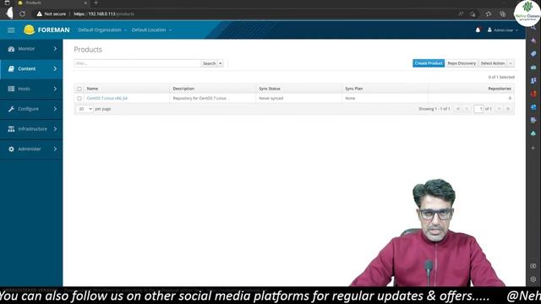Open the Edge sidebar shopping tag icon
The width and height of the screenshot is (541, 304).
tap(533, 54)
